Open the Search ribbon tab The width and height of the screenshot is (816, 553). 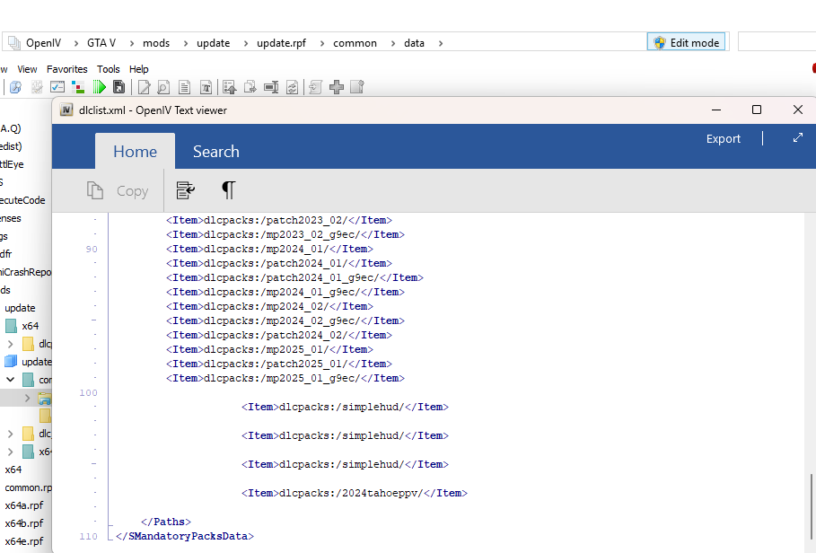[x=215, y=152]
